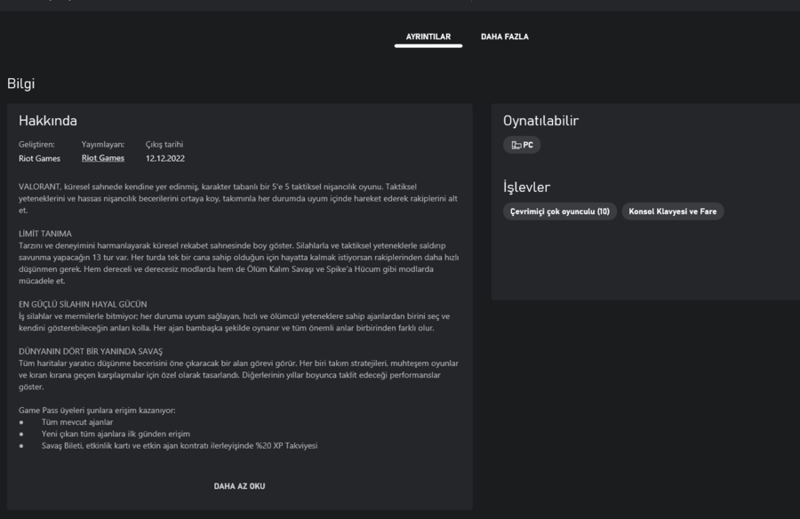Select the PC platform tag
This screenshot has width=800, height=519.
pos(522,145)
